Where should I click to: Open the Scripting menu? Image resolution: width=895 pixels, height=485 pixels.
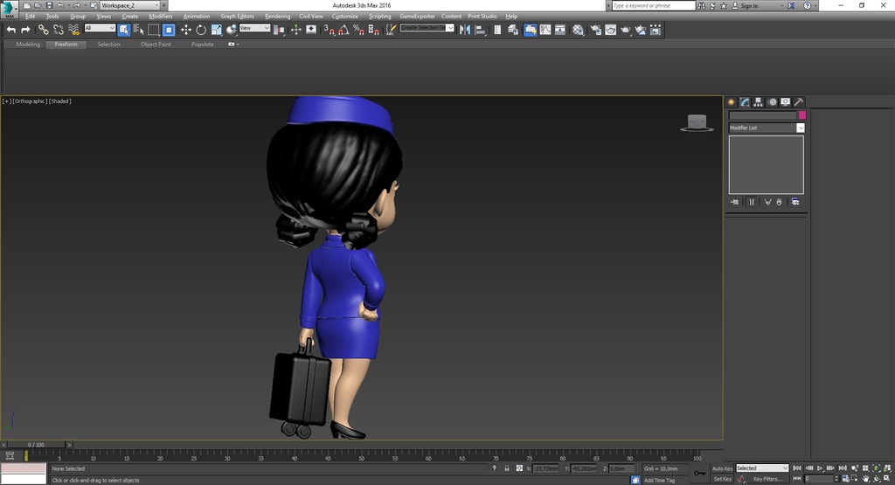pyautogui.click(x=379, y=17)
